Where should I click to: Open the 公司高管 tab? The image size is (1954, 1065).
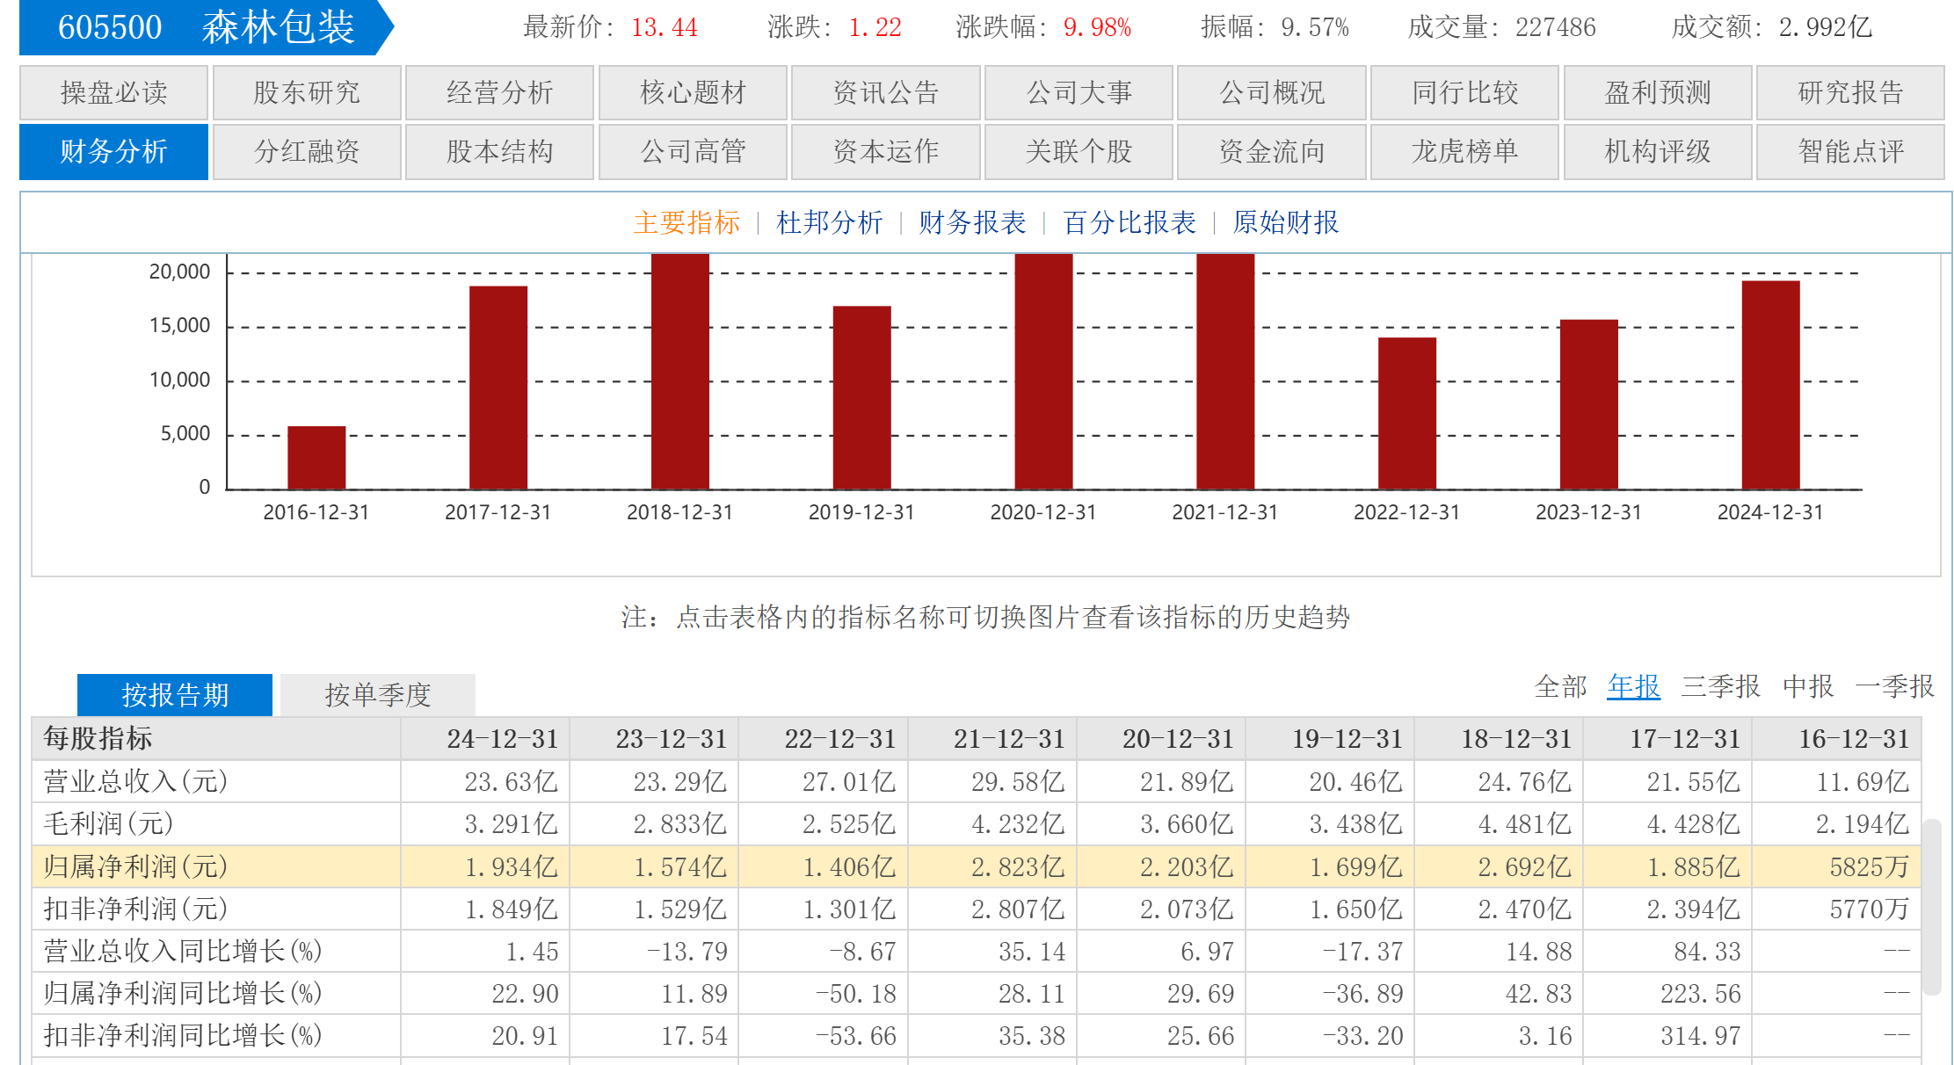693,151
